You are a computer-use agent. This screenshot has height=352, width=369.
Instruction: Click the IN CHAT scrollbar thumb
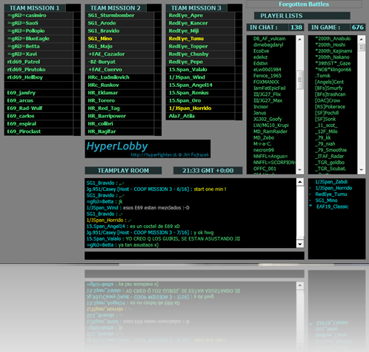(300, 79)
